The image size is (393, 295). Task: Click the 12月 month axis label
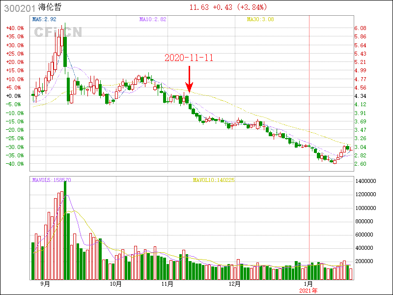pos(234,284)
